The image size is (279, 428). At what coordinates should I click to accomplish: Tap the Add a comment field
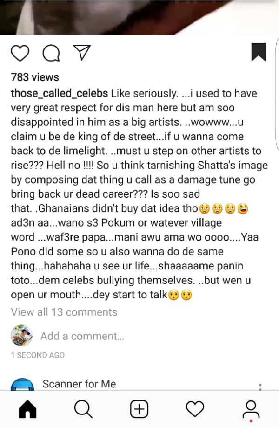click(82, 336)
